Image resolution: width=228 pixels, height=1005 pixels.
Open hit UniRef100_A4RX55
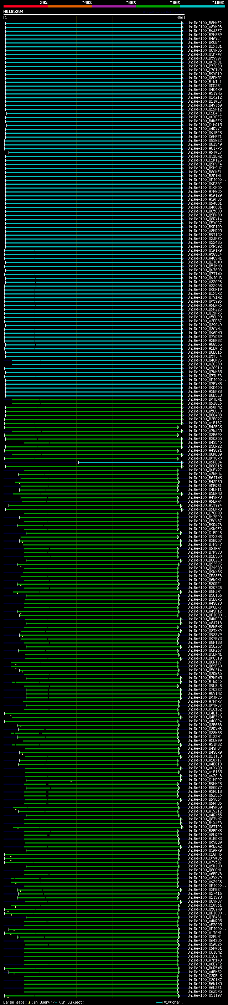[x=204, y=815]
